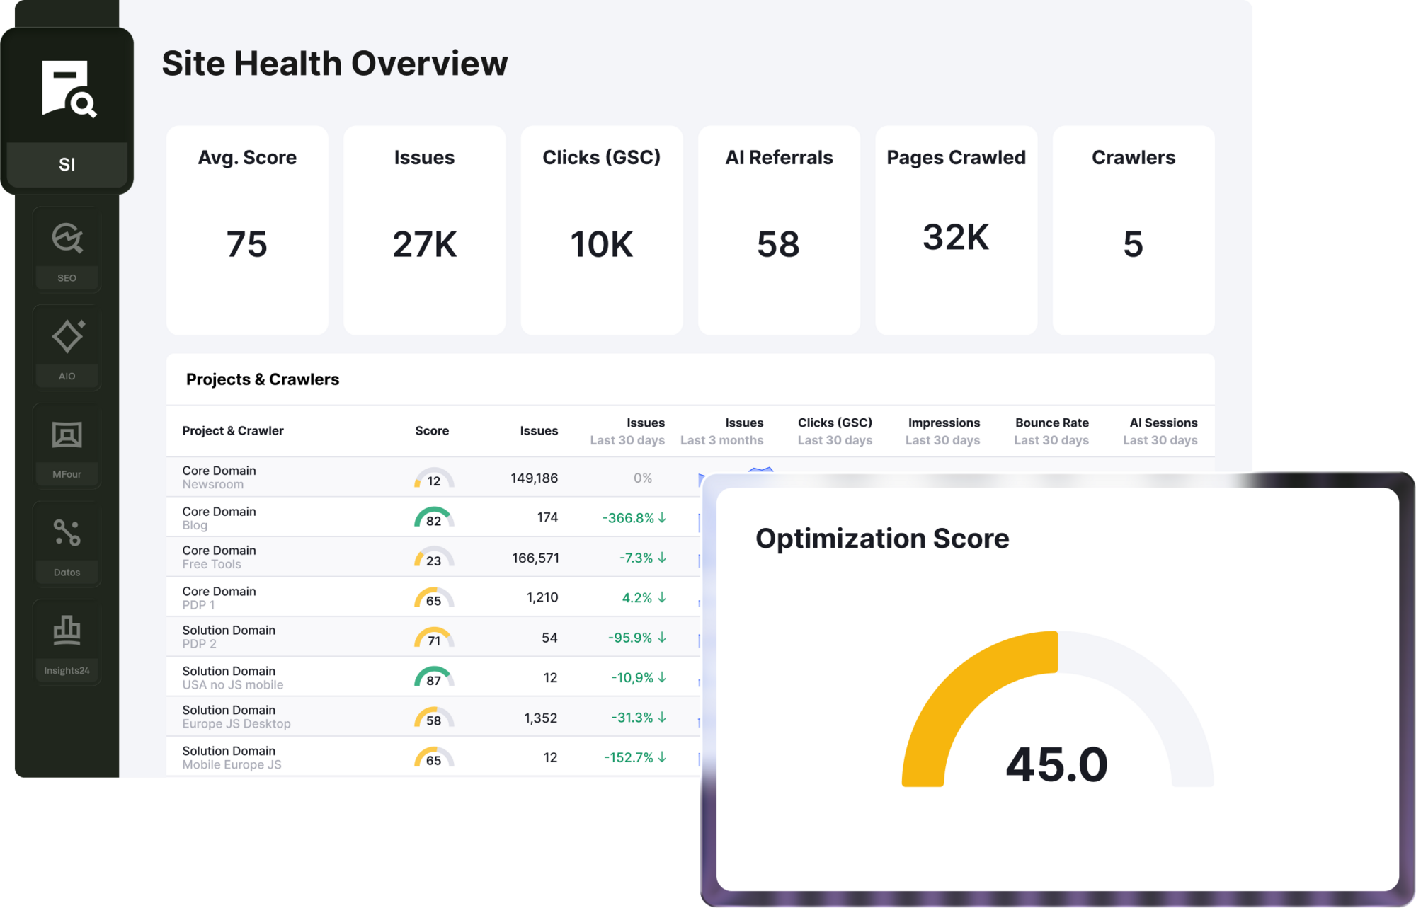
Task: Select the MFour label in sidebar
Action: tap(67, 474)
